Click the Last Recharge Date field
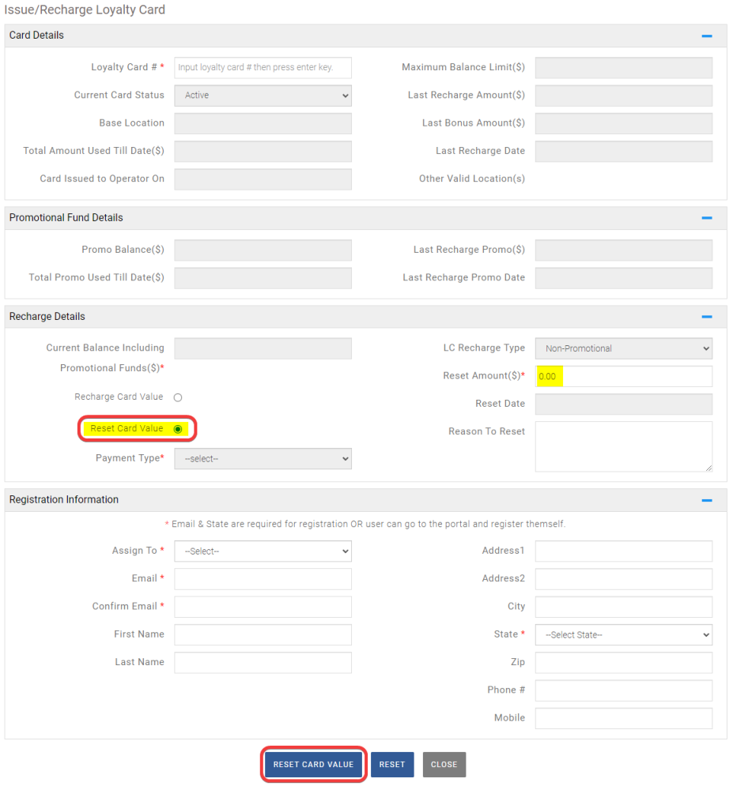Screen dimensions: 733x790 click(x=624, y=151)
